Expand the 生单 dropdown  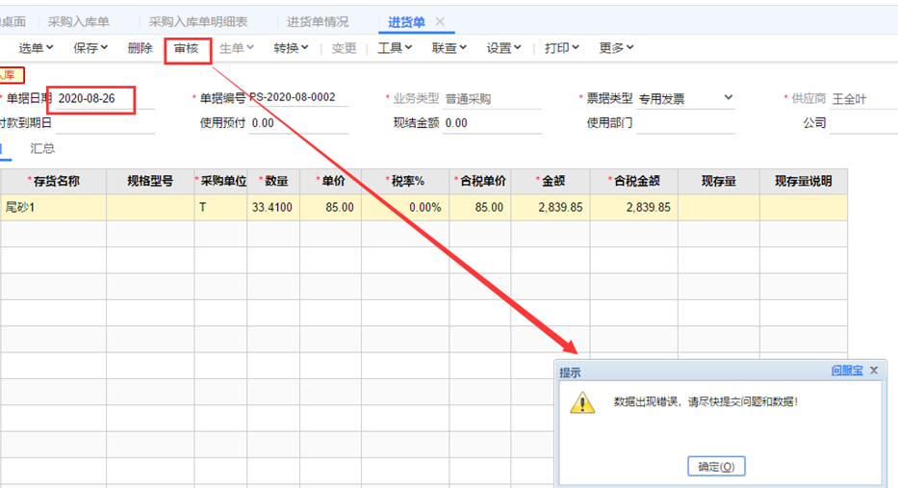(236, 48)
